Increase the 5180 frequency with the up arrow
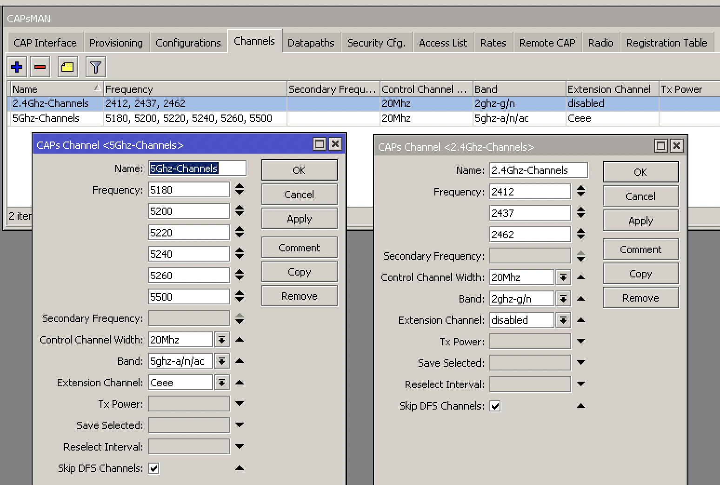Screen dimensions: 720x485 click(x=239, y=186)
